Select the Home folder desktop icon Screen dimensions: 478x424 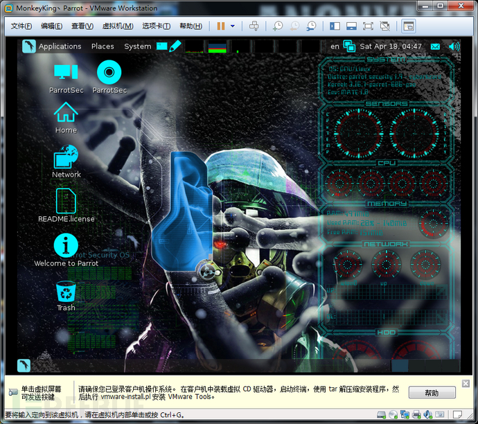click(66, 118)
